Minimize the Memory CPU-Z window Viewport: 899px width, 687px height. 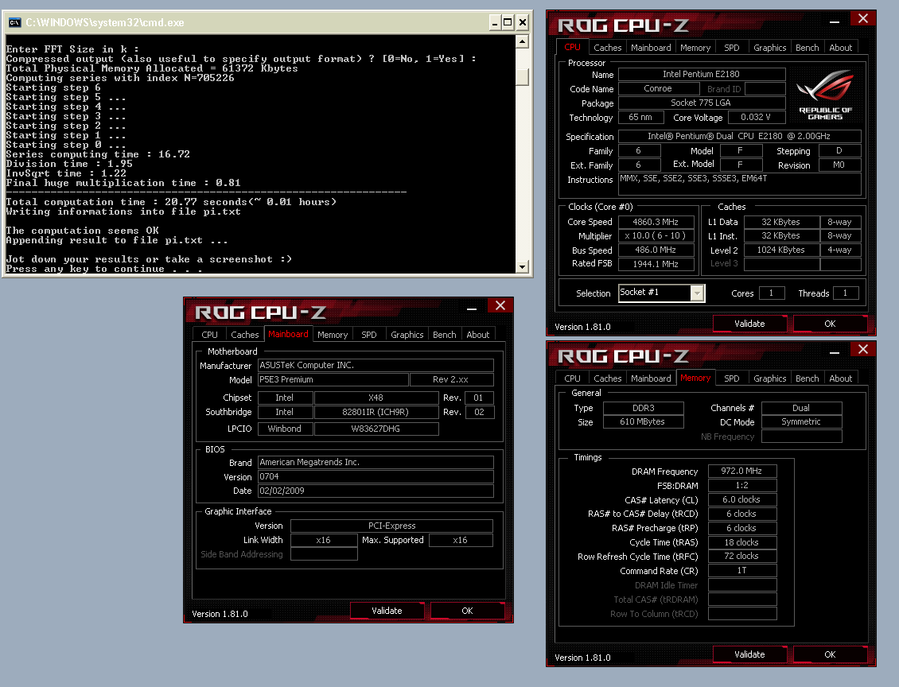tap(835, 353)
